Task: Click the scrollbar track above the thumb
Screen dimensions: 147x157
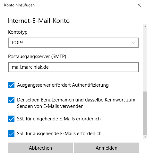Action: pos(145,60)
